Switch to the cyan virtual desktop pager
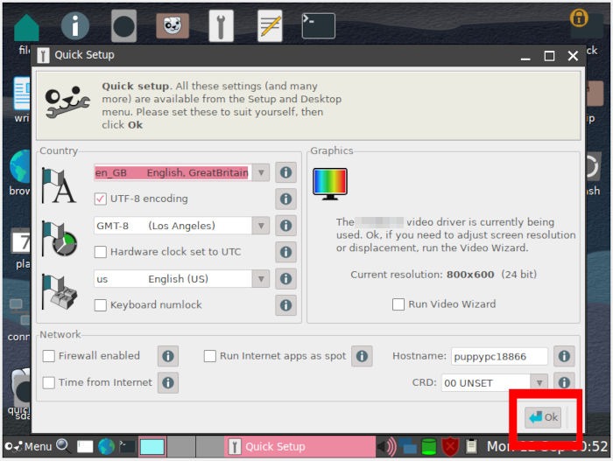Viewport: 613px width, 461px height. tap(152, 446)
